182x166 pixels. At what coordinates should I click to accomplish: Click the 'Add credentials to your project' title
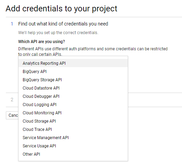click(x=61, y=9)
